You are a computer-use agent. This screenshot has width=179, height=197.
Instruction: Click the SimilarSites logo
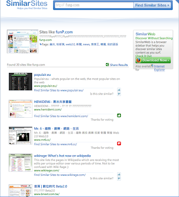[x=27, y=5]
